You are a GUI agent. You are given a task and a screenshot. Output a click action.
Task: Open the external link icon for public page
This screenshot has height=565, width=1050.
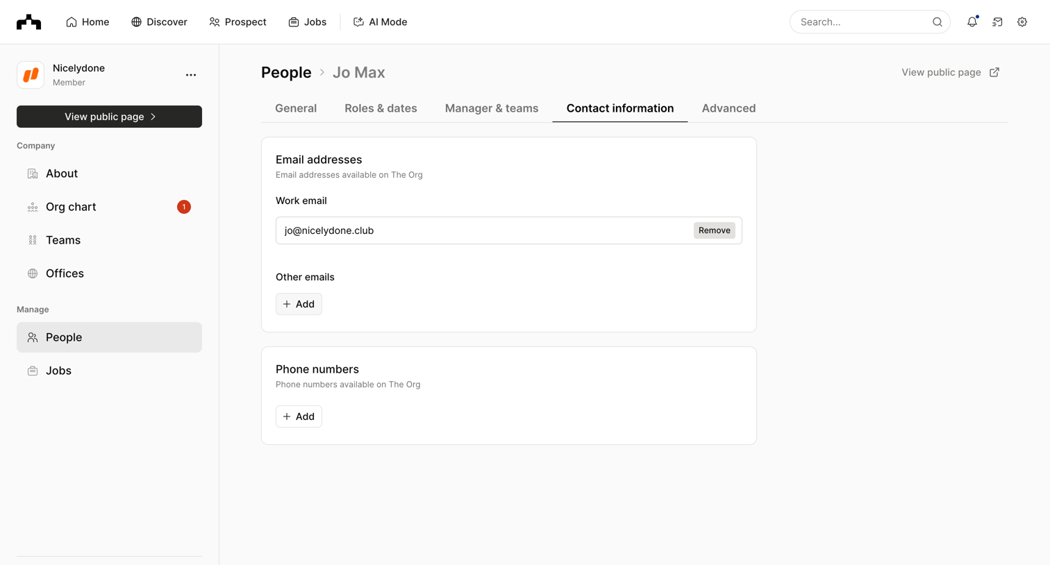tap(994, 72)
